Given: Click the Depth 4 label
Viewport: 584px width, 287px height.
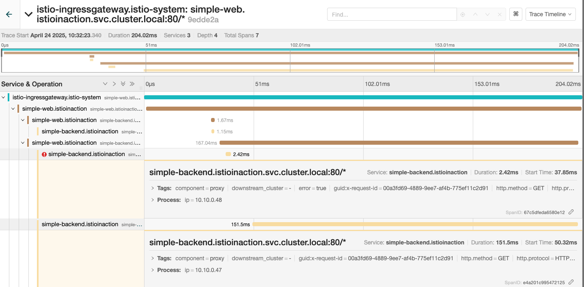Looking at the screenshot, I should pos(207,35).
